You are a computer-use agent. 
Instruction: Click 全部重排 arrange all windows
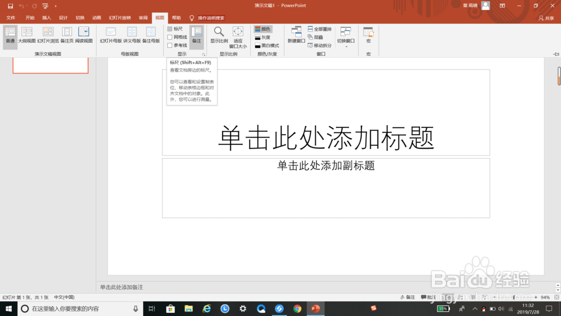coord(320,29)
